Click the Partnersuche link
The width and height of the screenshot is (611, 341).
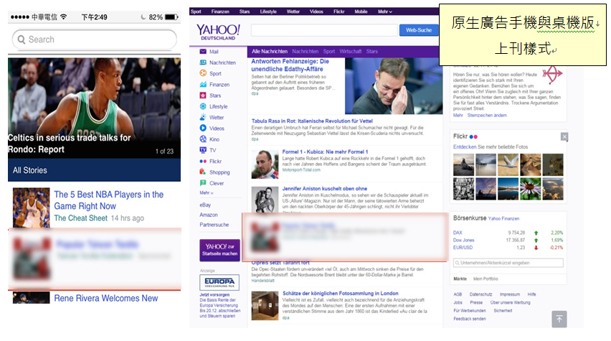click(x=214, y=225)
